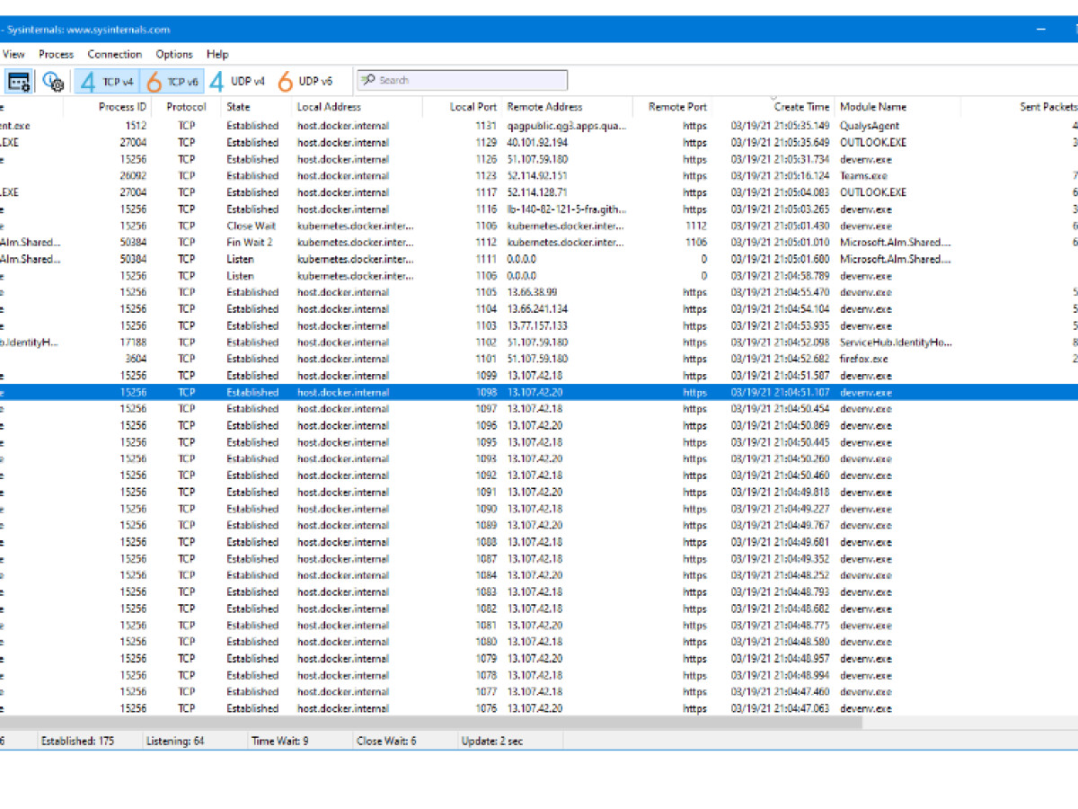
Task: Open the View menu
Action: [13, 54]
